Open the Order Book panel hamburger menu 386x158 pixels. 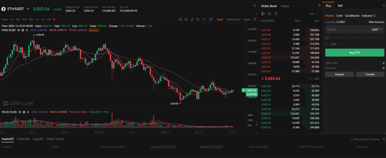point(319,6)
